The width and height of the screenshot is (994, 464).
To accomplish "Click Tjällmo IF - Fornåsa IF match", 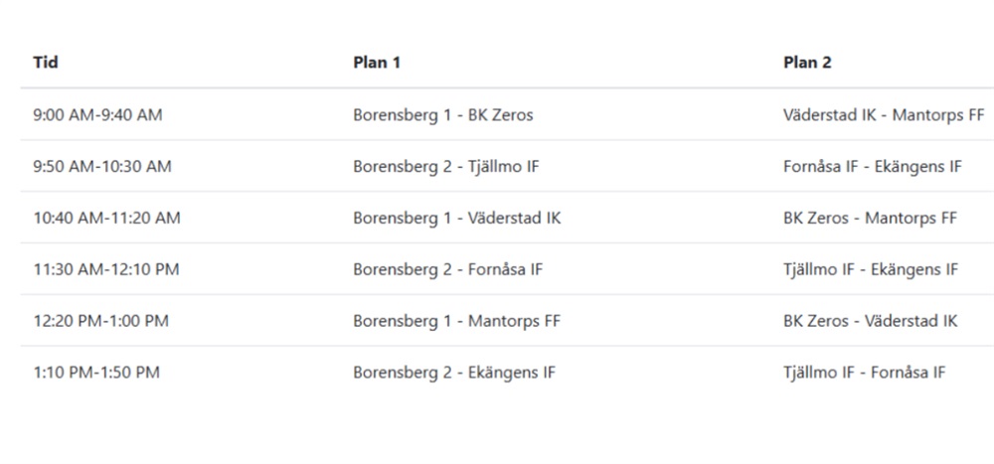I will pyautogui.click(x=865, y=373).
